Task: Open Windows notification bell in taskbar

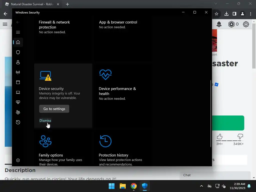Action: (x=249, y=186)
